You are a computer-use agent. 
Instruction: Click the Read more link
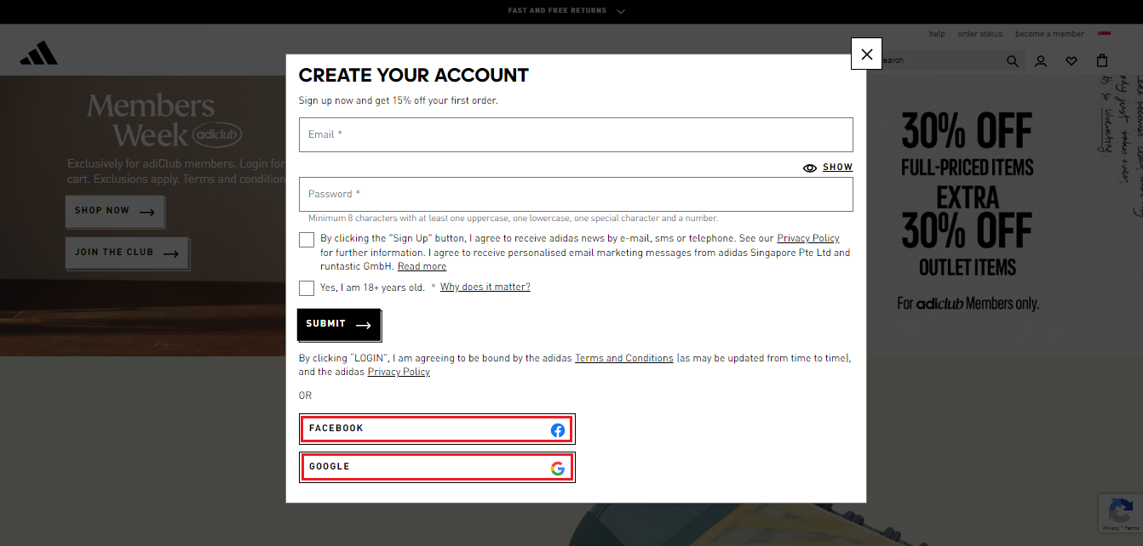[422, 266]
